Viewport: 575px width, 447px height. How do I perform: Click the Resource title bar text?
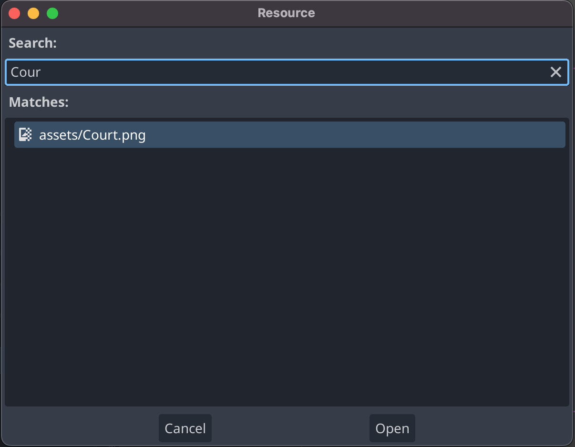tap(286, 13)
